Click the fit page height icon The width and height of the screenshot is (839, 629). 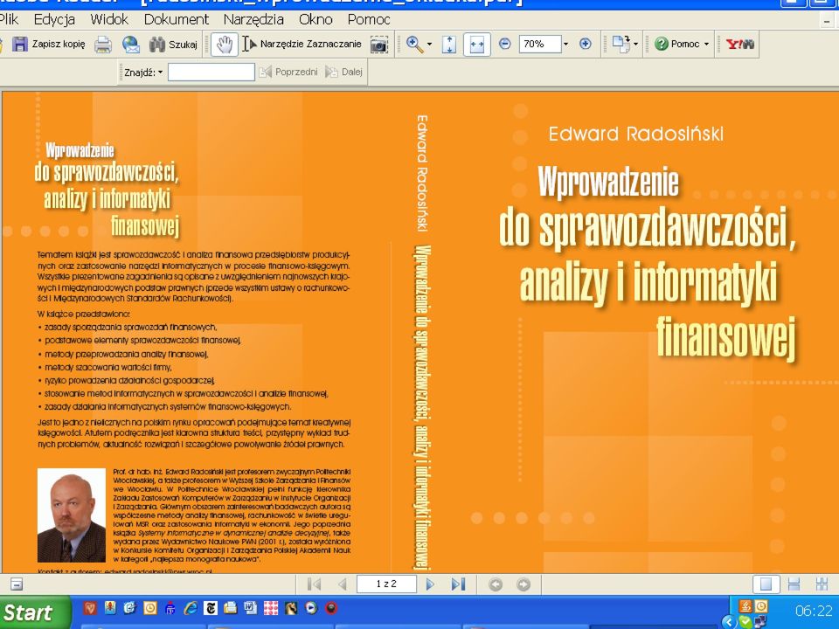[x=449, y=45]
